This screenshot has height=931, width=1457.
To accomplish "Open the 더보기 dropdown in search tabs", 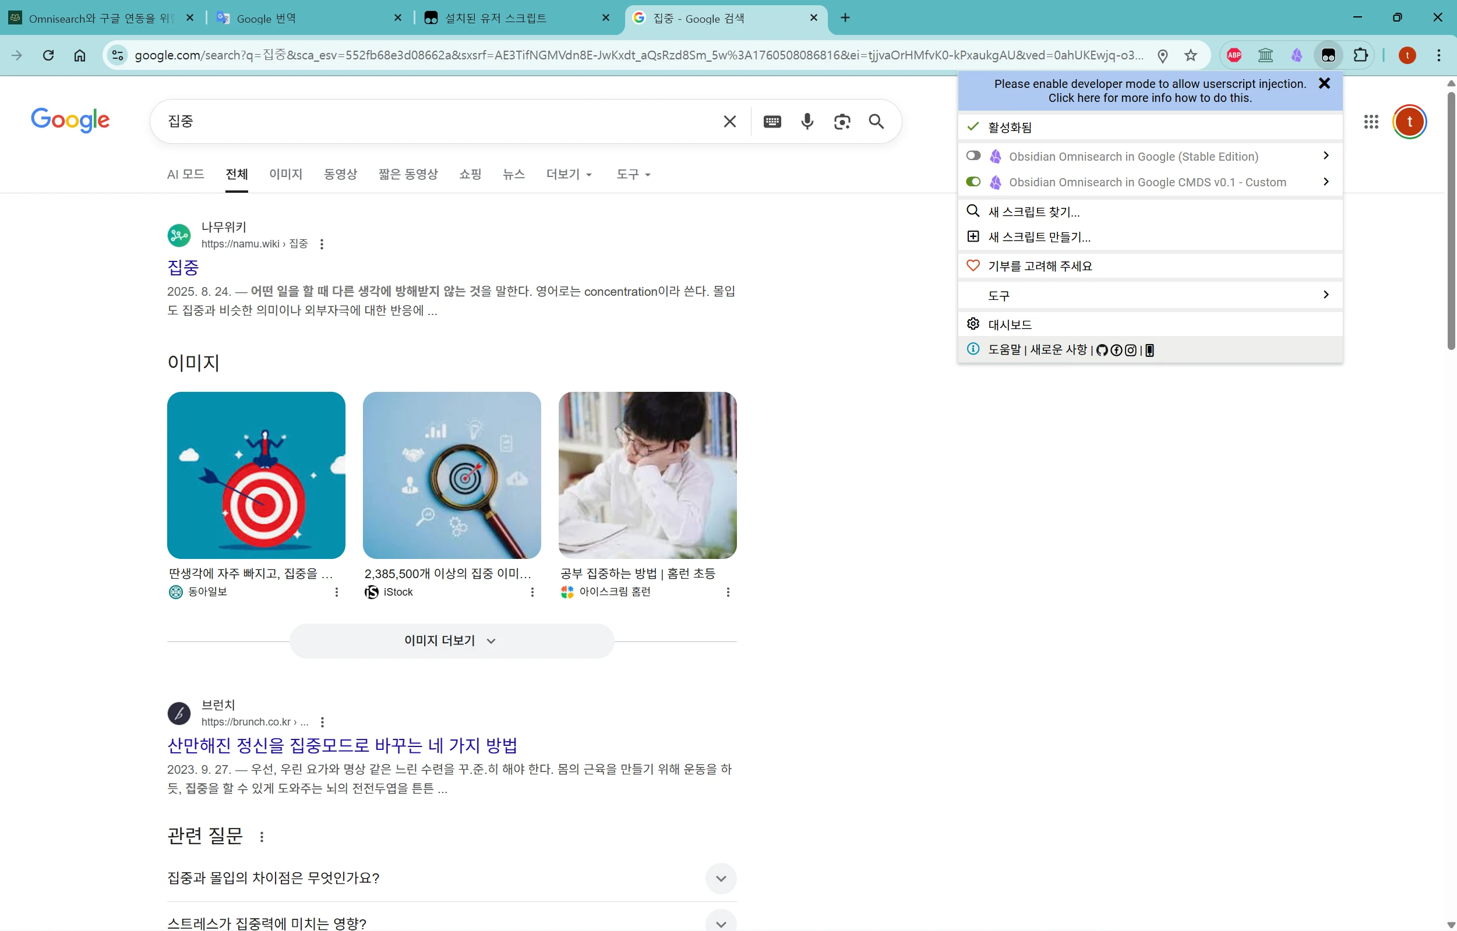I will tap(568, 174).
